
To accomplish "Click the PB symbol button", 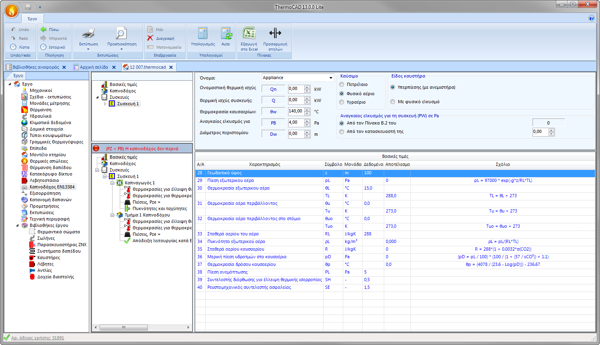I will click(273, 123).
